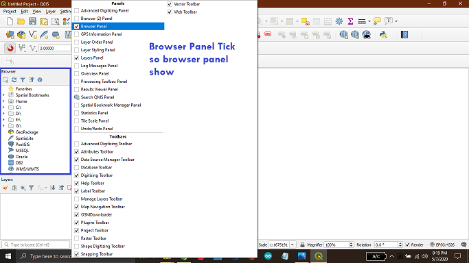The image size is (469, 263).
Task: Click the Collapse All icon in Browser panel
Action: pos(32,79)
